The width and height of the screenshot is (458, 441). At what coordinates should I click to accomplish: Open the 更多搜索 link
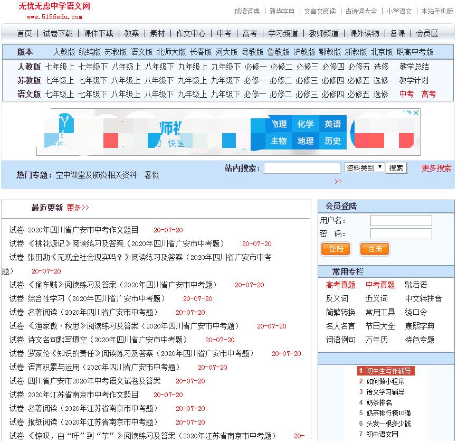point(436,167)
